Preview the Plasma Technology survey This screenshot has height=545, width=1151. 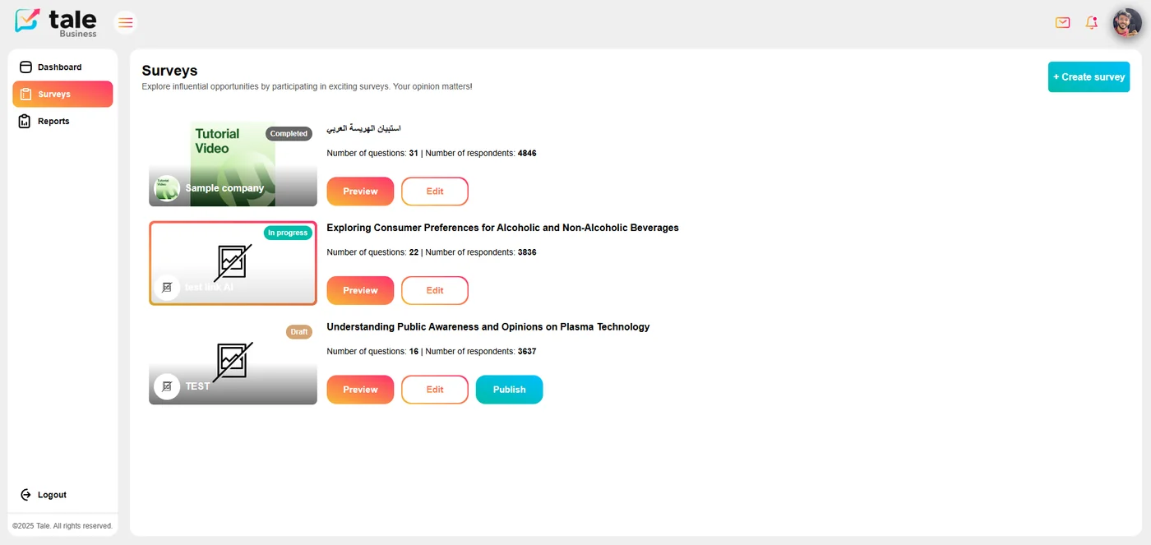click(x=360, y=390)
